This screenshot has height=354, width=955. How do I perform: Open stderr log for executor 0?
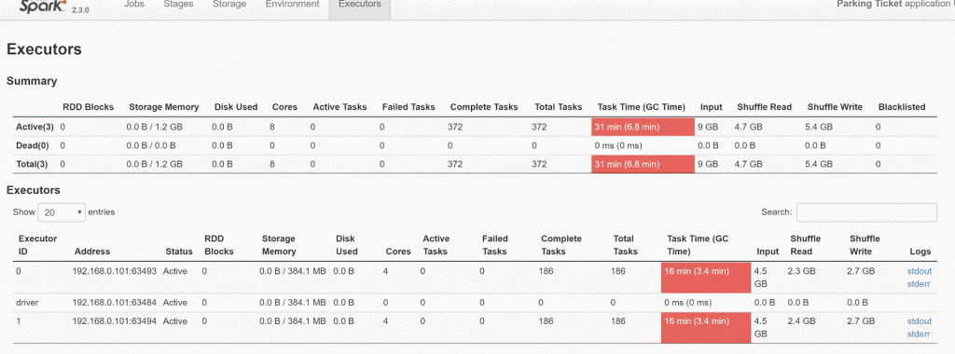pyautogui.click(x=919, y=283)
